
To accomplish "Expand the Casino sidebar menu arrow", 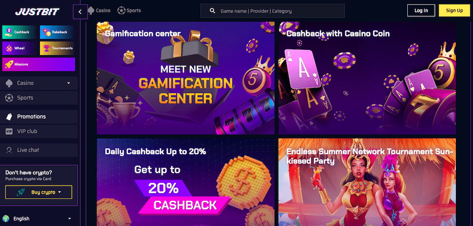I will coord(69,83).
